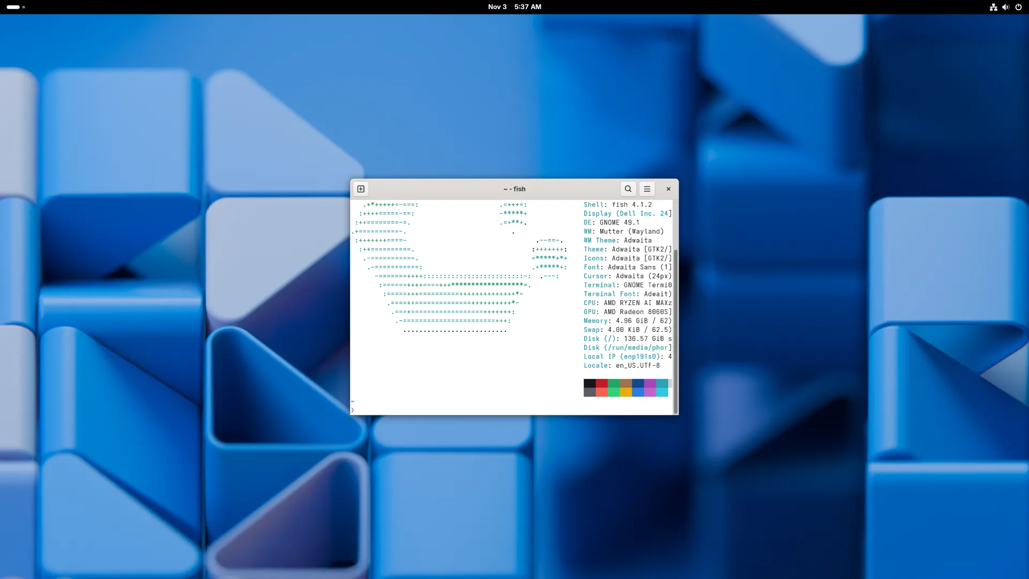Viewport: 1029px width, 579px height.
Task: Click the power icon in the system tray
Action: (1019, 7)
